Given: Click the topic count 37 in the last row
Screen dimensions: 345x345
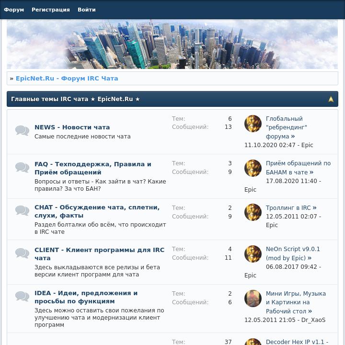Looking at the screenshot, I should 228,342.
